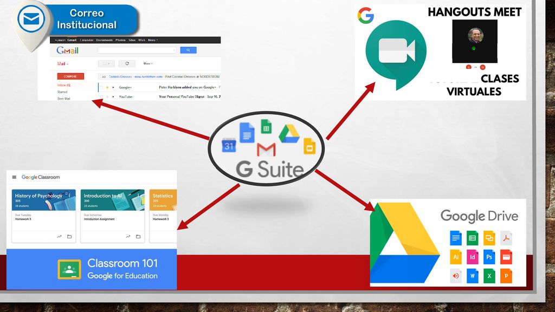Click inside the Gmail search input field

tap(137, 50)
